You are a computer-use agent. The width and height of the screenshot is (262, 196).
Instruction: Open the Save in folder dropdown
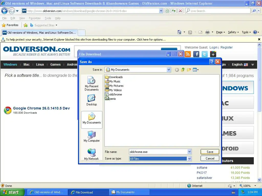click(x=169, y=70)
